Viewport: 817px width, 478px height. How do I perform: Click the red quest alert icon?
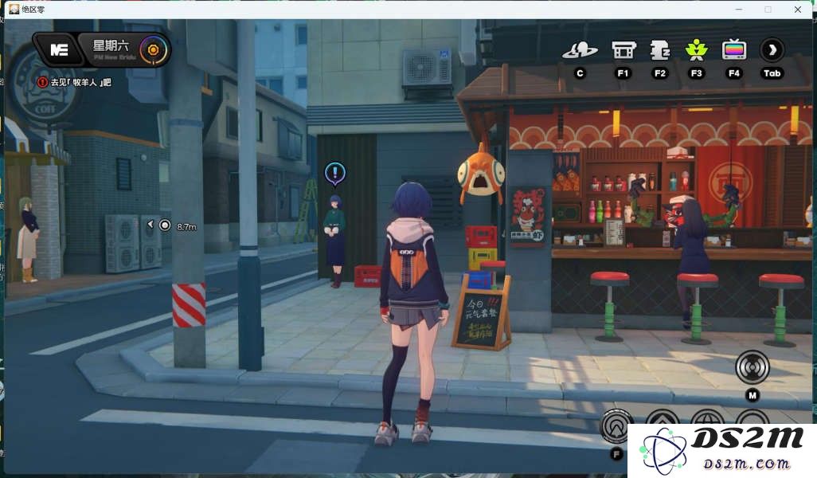(42, 82)
